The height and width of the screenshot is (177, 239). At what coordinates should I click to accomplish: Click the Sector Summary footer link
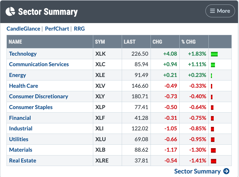tap(197, 171)
